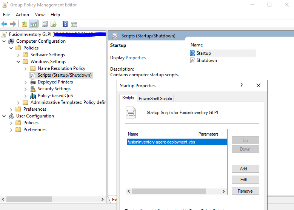The height and width of the screenshot is (210, 294).
Task: Select fusioninventory-agent-deployment.vbs in the list
Action: point(177,142)
